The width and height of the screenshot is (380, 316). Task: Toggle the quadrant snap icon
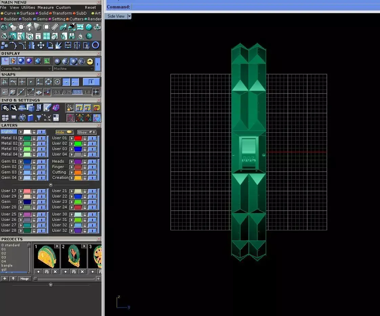(x=48, y=82)
